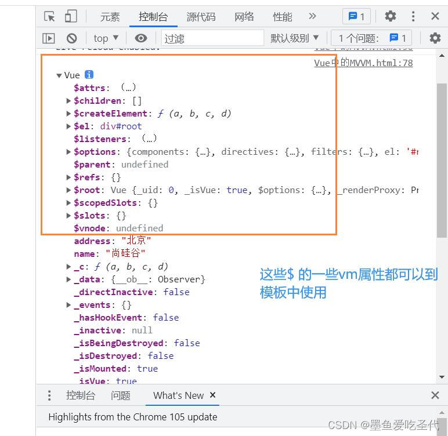Select the _isBeingDestroyed: false row

[x=137, y=343]
